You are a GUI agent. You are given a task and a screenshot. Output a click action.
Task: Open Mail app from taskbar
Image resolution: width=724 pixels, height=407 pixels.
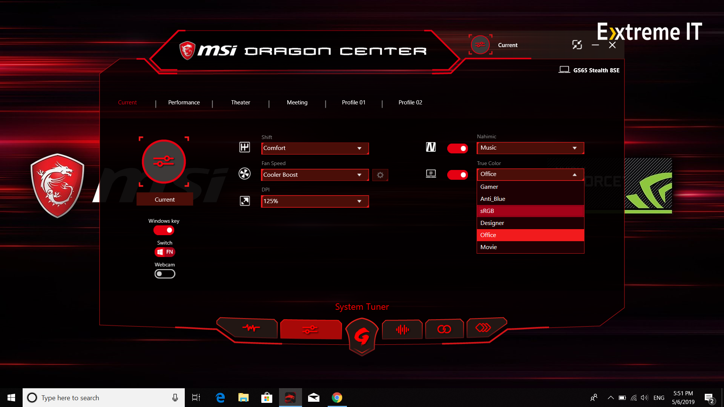tap(314, 398)
